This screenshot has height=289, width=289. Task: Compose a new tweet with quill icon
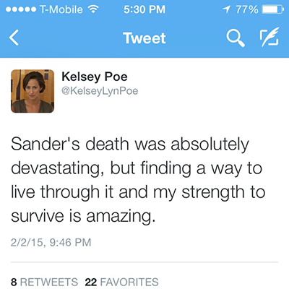(269, 37)
